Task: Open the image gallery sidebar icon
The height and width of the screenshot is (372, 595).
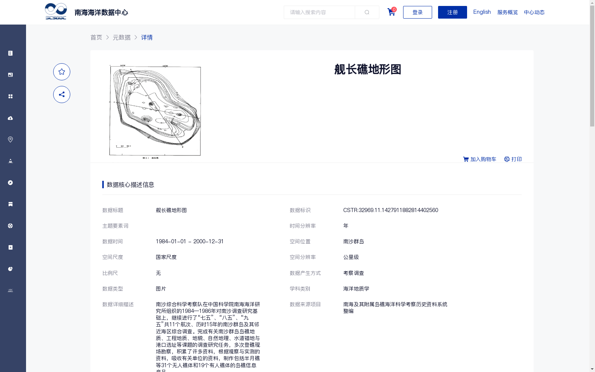Action: click(10, 75)
